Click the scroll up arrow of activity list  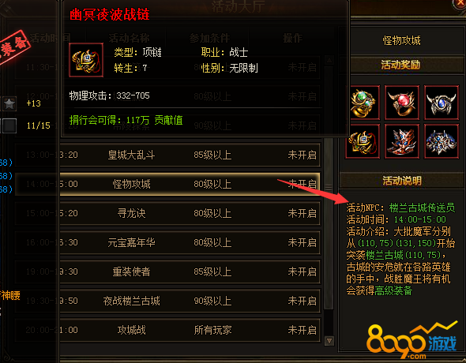click(x=329, y=61)
